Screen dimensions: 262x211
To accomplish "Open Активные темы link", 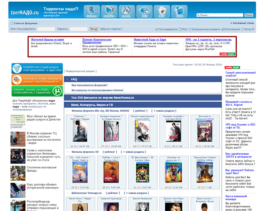I will (243, 23).
